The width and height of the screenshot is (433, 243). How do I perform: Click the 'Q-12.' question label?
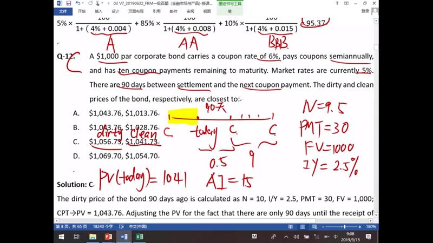tap(65, 56)
